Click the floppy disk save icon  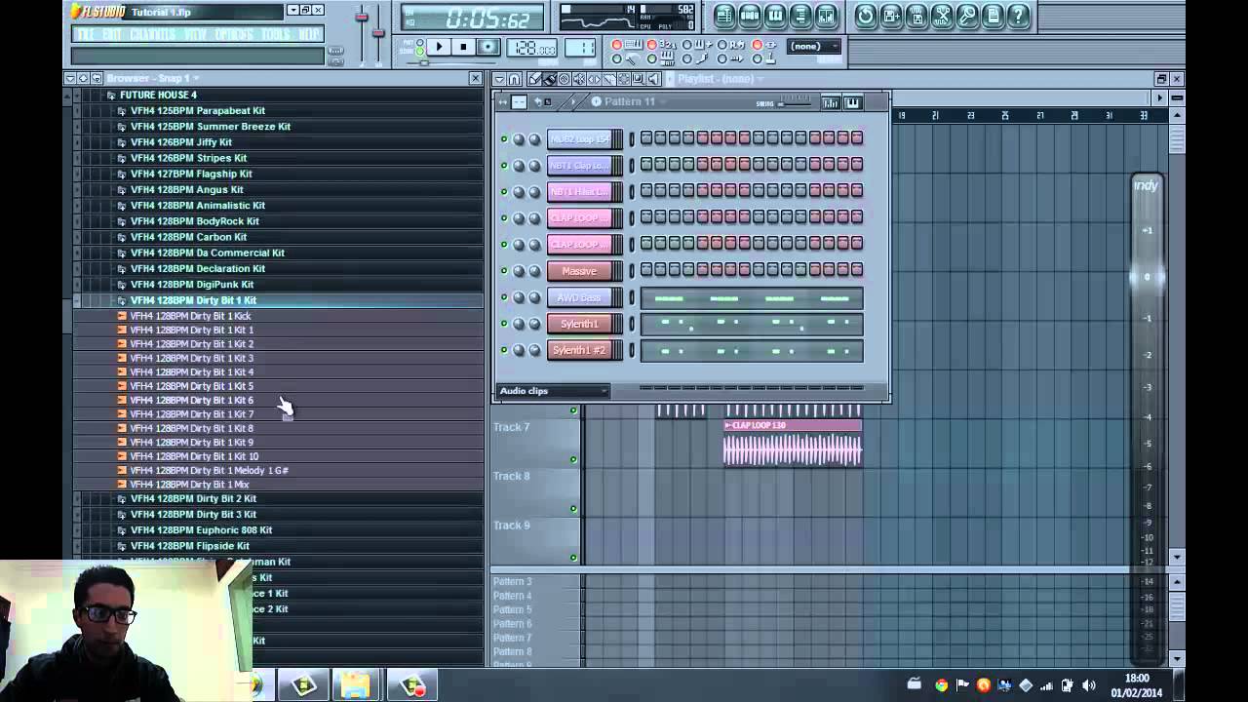916,16
